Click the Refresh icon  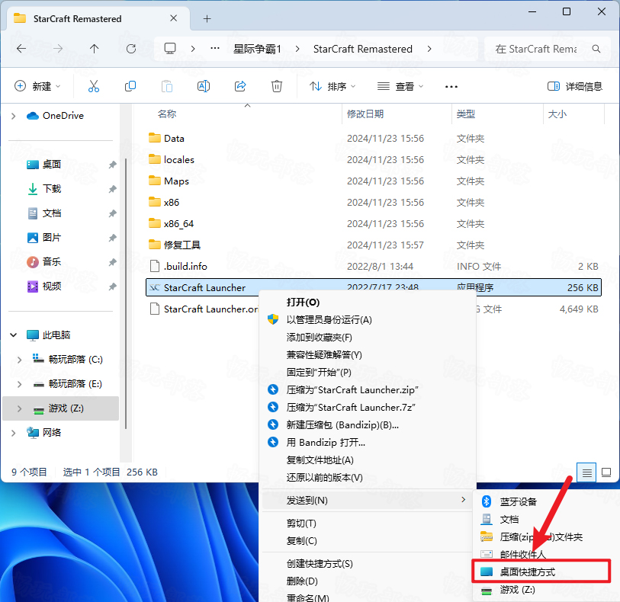pyautogui.click(x=131, y=49)
